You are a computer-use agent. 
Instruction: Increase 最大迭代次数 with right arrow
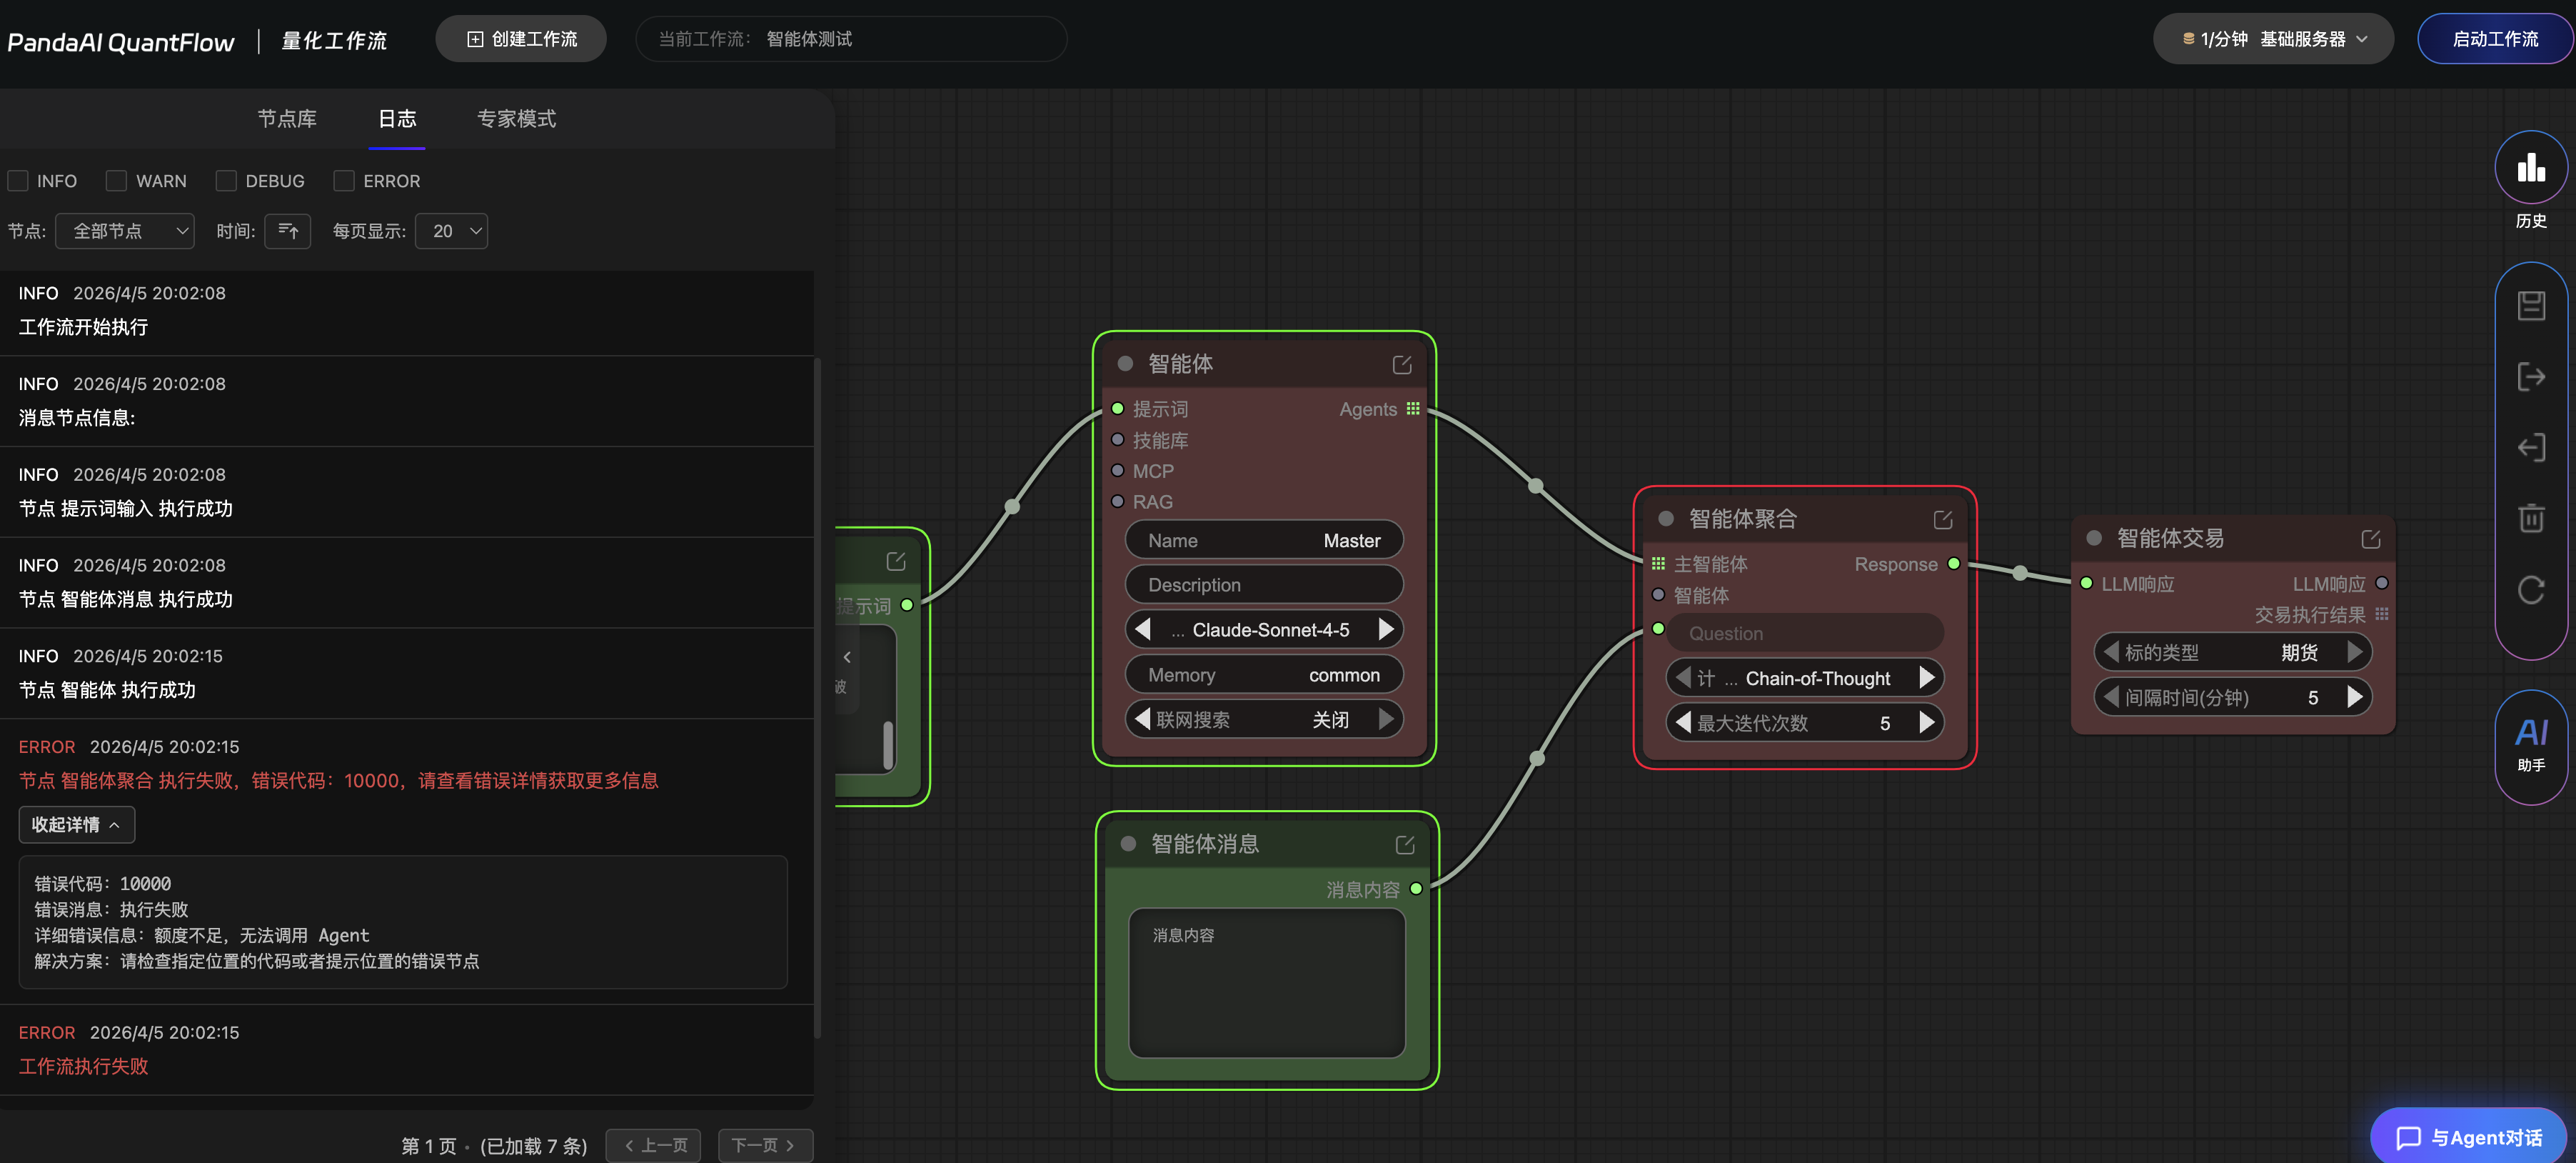click(1927, 723)
